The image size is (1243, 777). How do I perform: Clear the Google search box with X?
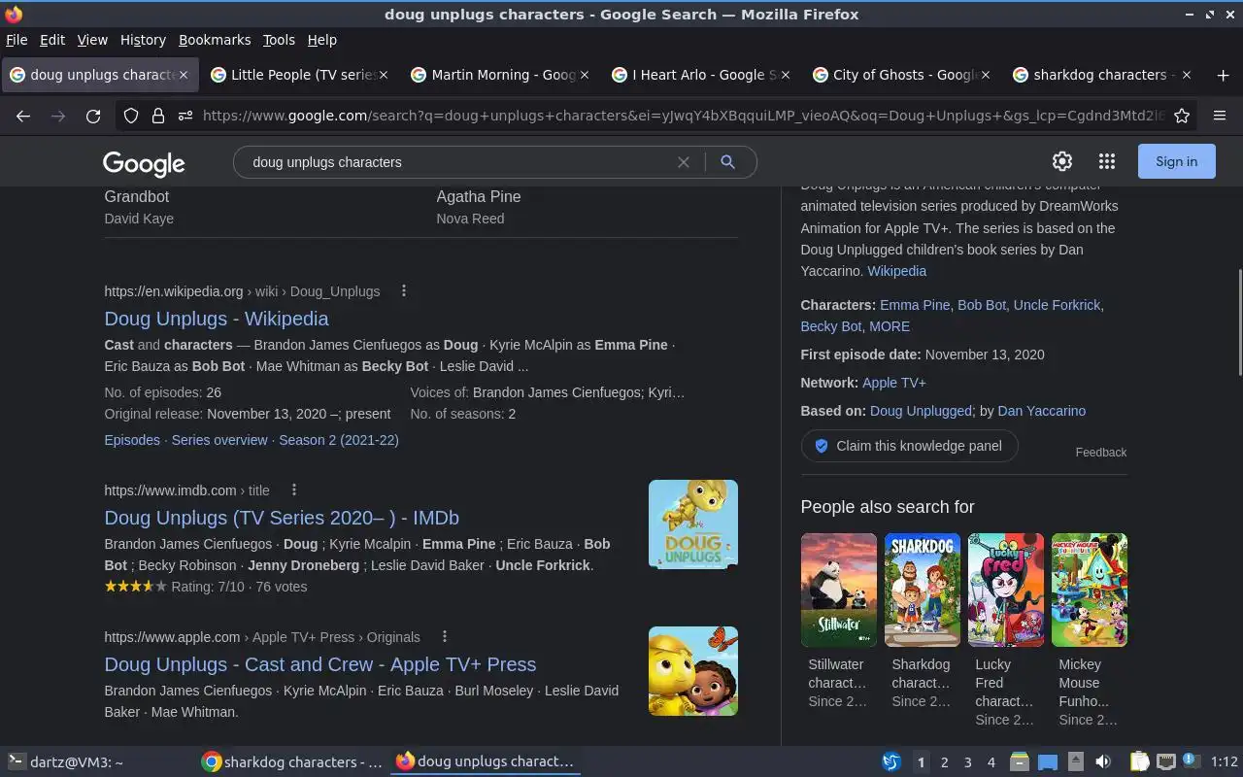(x=684, y=162)
